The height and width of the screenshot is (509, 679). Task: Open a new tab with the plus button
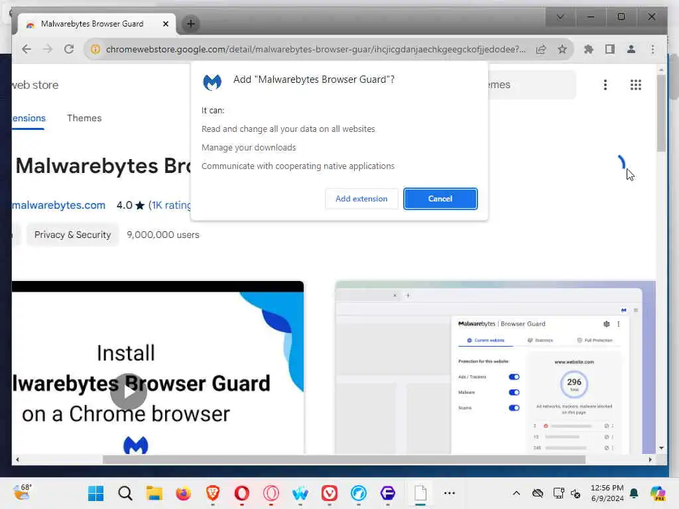pos(190,24)
